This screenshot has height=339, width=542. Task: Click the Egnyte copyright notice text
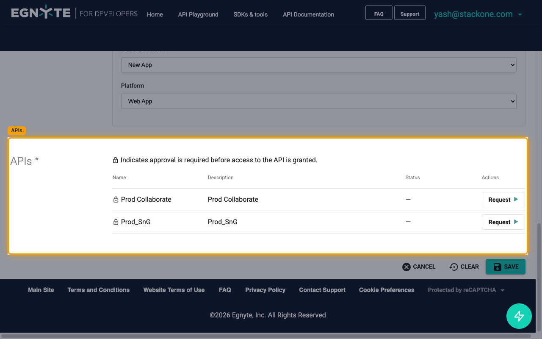point(268,315)
